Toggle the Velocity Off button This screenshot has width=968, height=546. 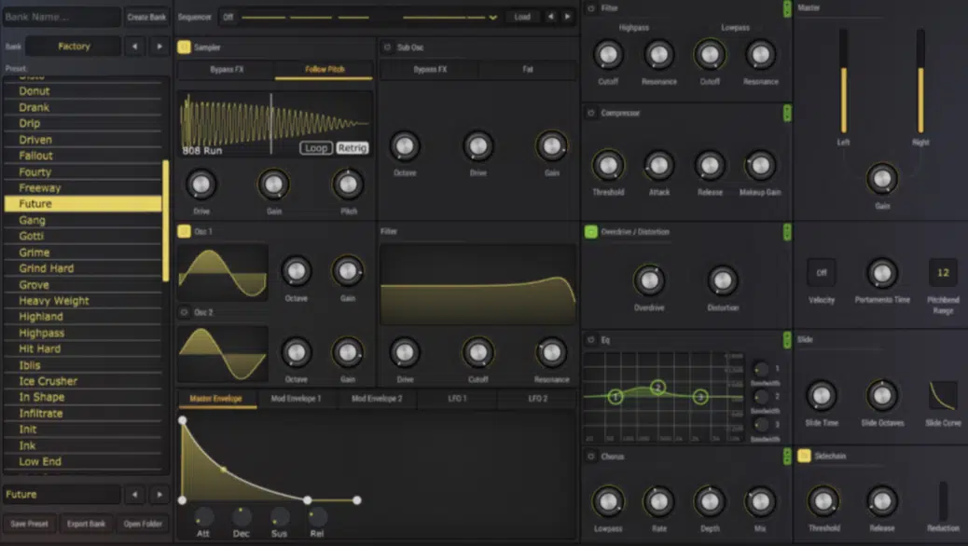point(822,273)
